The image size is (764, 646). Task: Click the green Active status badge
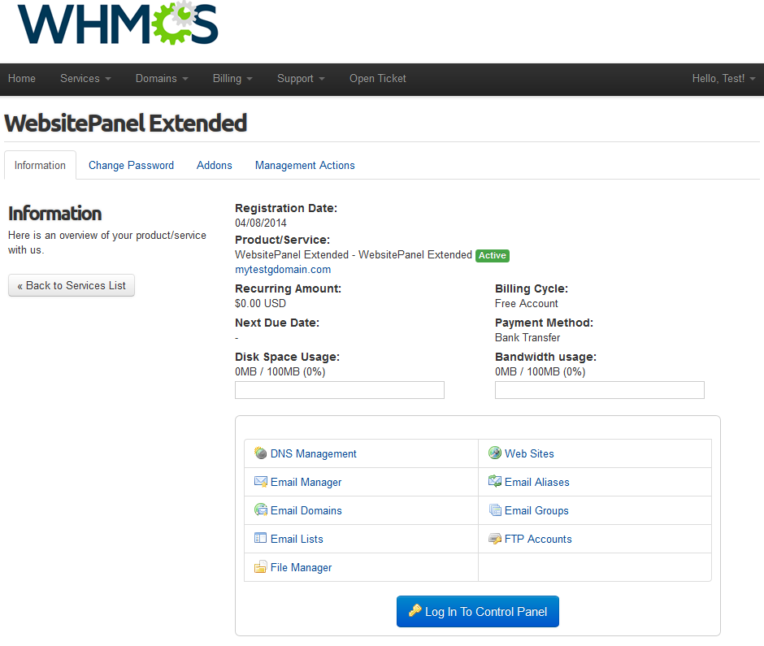coord(492,255)
